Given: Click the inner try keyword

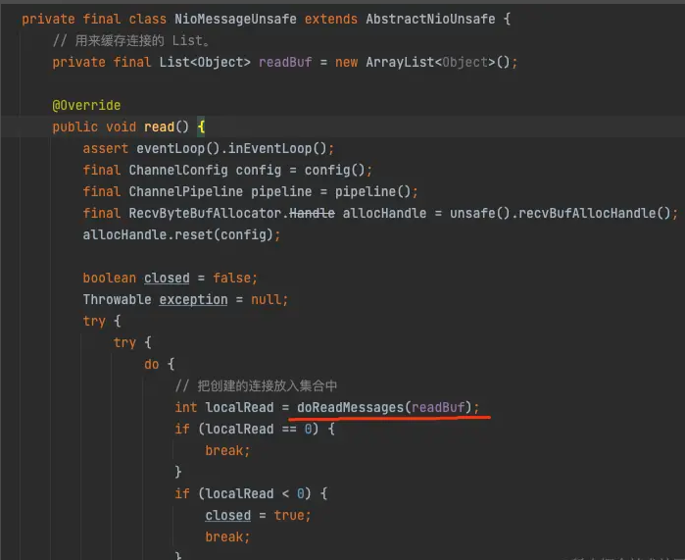Looking at the screenshot, I should click(124, 342).
